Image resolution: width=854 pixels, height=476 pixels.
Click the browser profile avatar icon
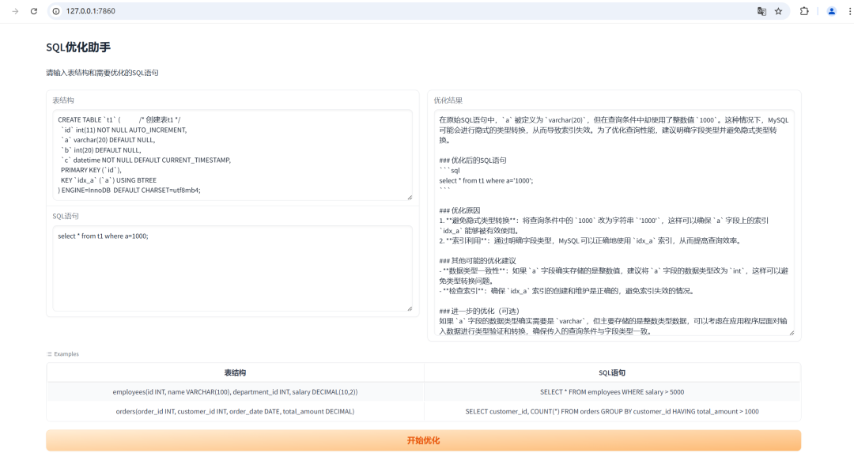click(x=830, y=11)
